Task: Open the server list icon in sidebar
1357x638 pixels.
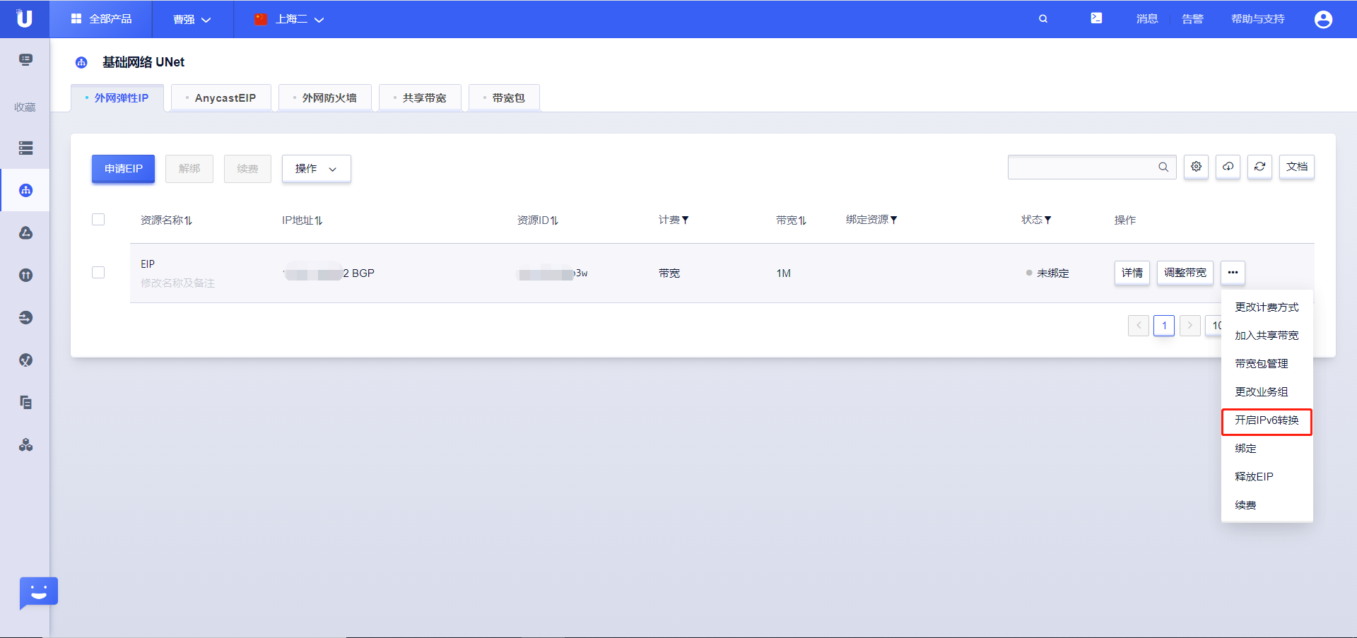Action: point(26,148)
